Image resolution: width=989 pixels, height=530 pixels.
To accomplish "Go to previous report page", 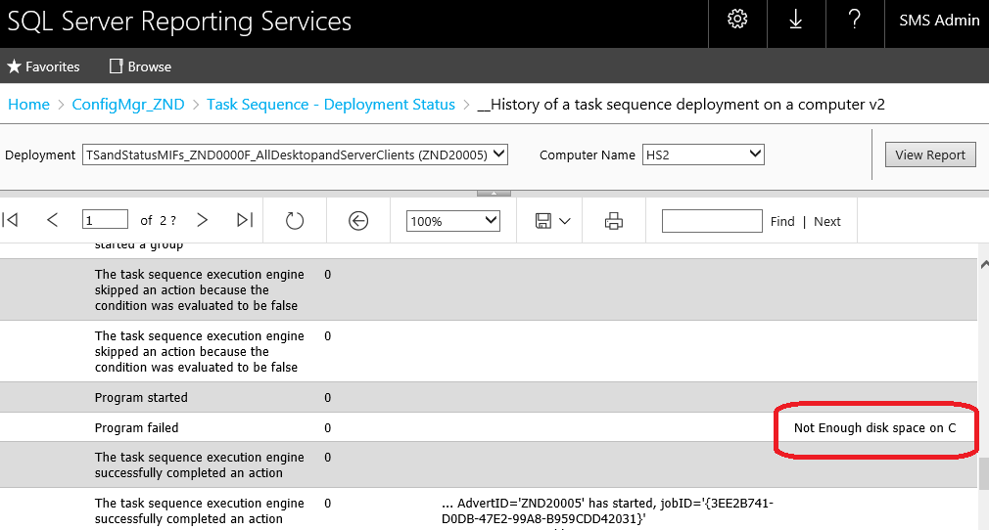I will click(53, 221).
